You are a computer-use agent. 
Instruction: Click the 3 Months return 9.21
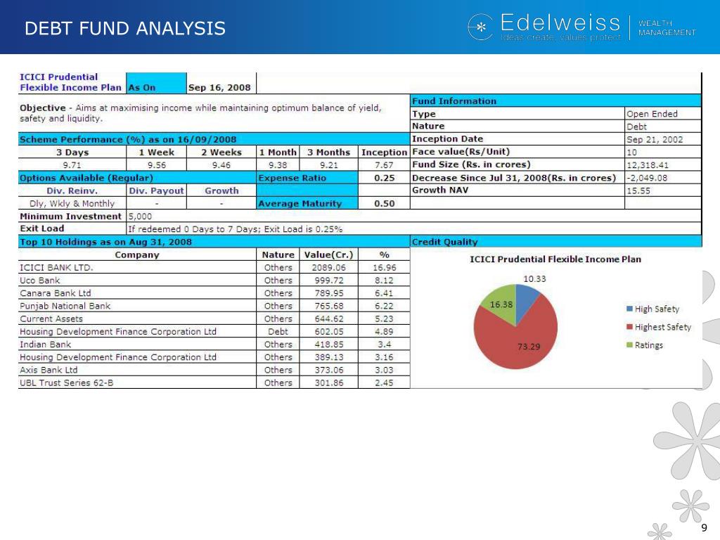(329, 165)
